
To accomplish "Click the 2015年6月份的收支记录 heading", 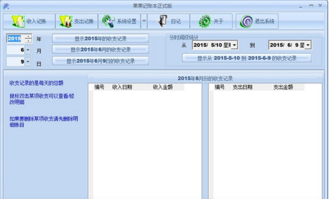I will [205, 78].
